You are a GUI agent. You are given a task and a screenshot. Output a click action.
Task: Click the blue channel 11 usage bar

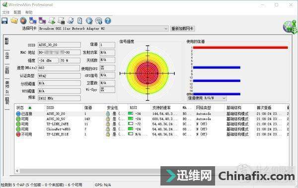217,81
